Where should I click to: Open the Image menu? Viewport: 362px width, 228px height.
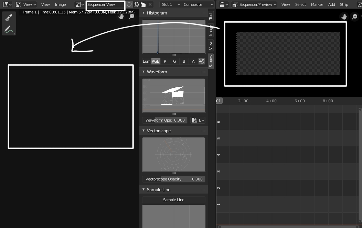point(61,4)
